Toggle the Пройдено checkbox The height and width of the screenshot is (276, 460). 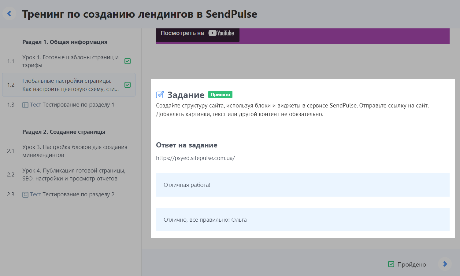(391, 264)
